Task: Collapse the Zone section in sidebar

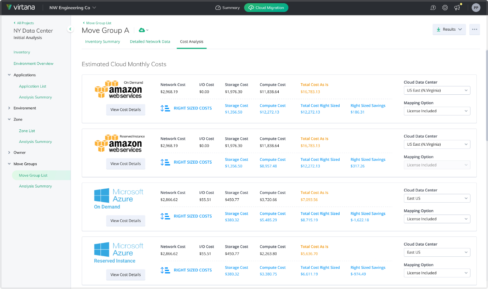Action: (x=9, y=119)
